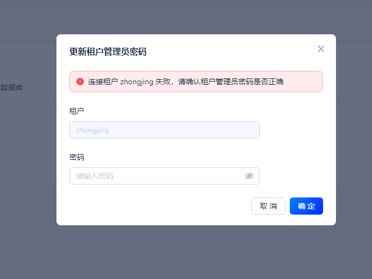The height and width of the screenshot is (279, 372).
Task: Toggle password visibility eye icon
Action: click(249, 176)
